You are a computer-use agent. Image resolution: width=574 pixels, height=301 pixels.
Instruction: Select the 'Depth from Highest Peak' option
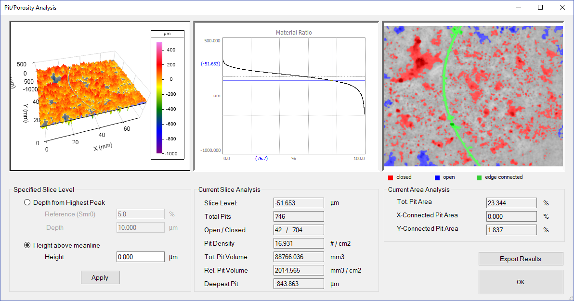coord(27,202)
